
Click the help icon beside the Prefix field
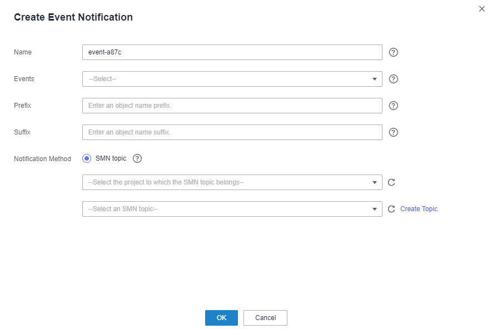393,106
